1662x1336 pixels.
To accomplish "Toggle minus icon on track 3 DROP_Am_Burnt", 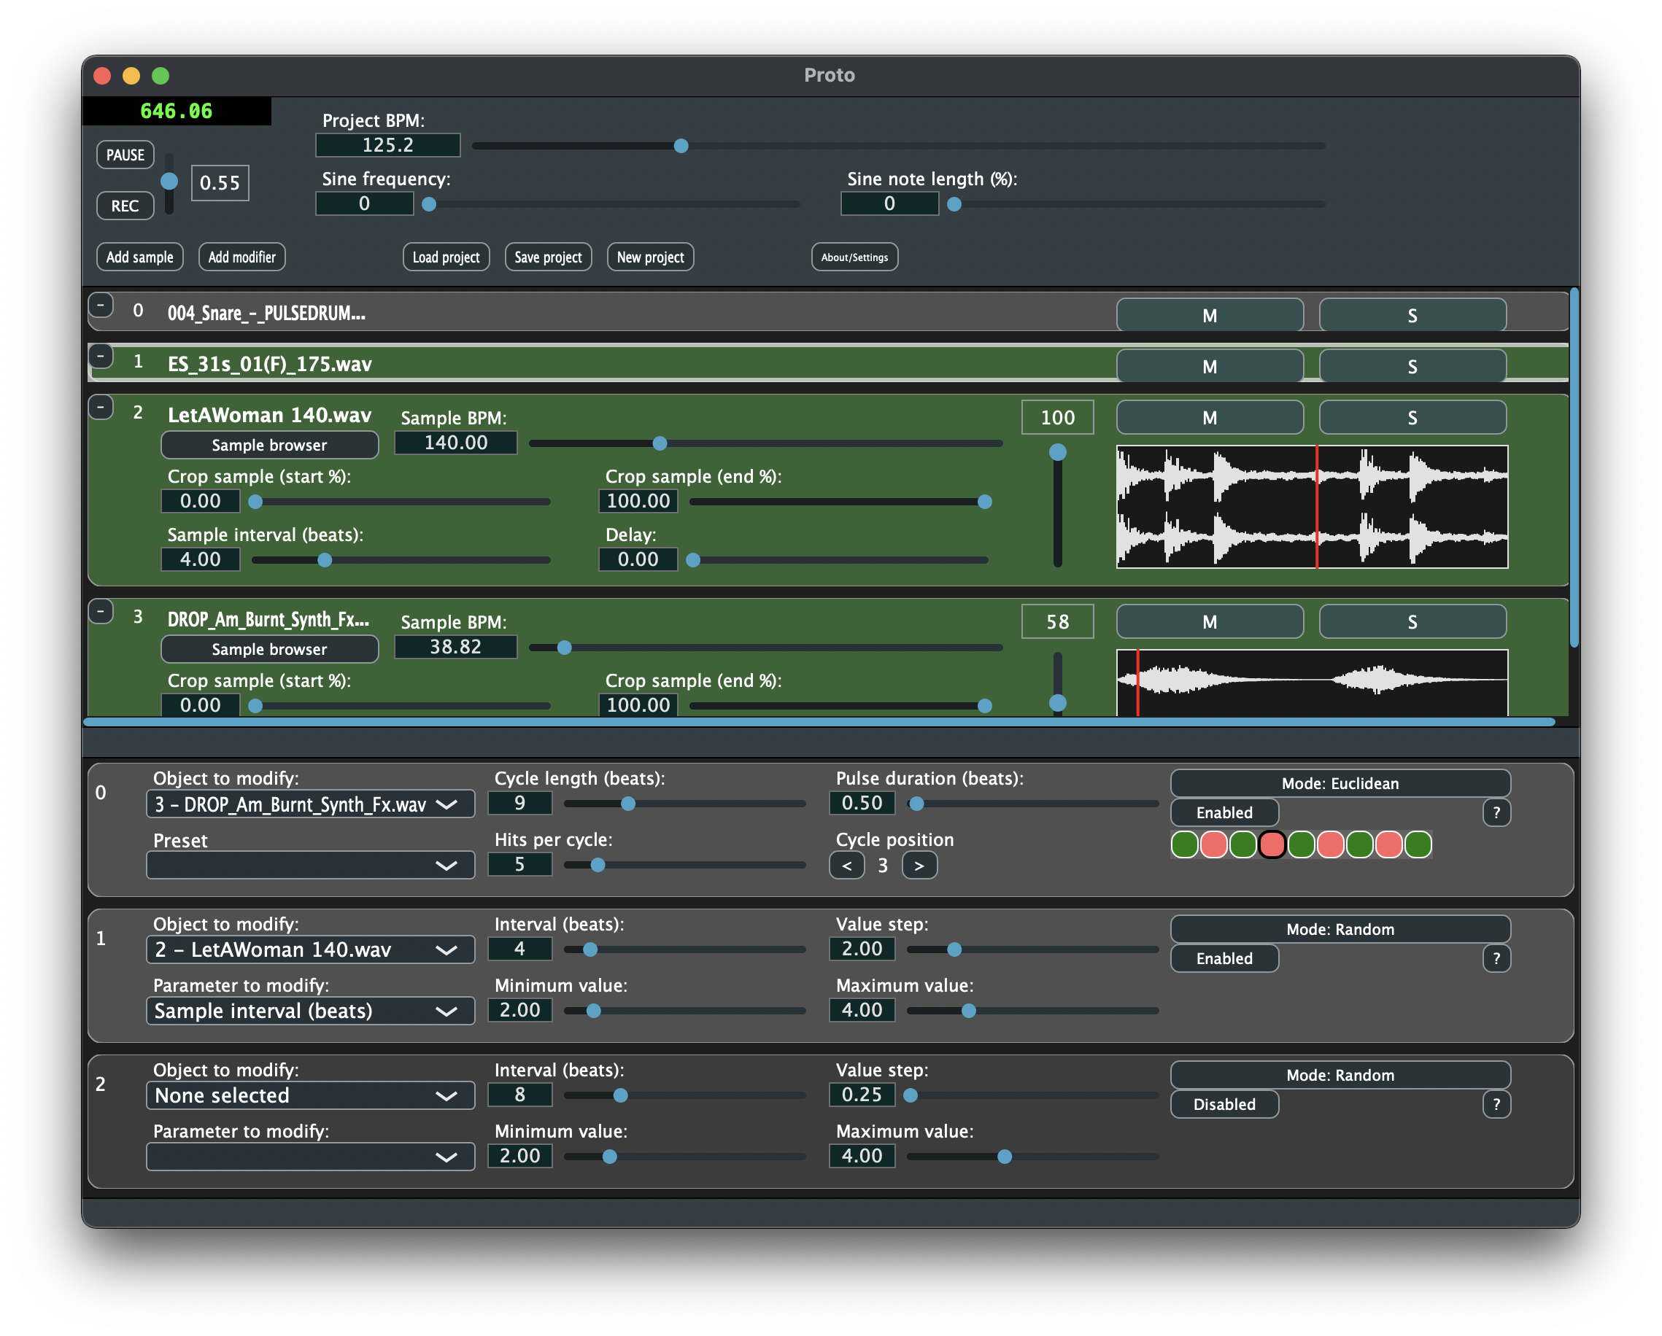I will 101,611.
